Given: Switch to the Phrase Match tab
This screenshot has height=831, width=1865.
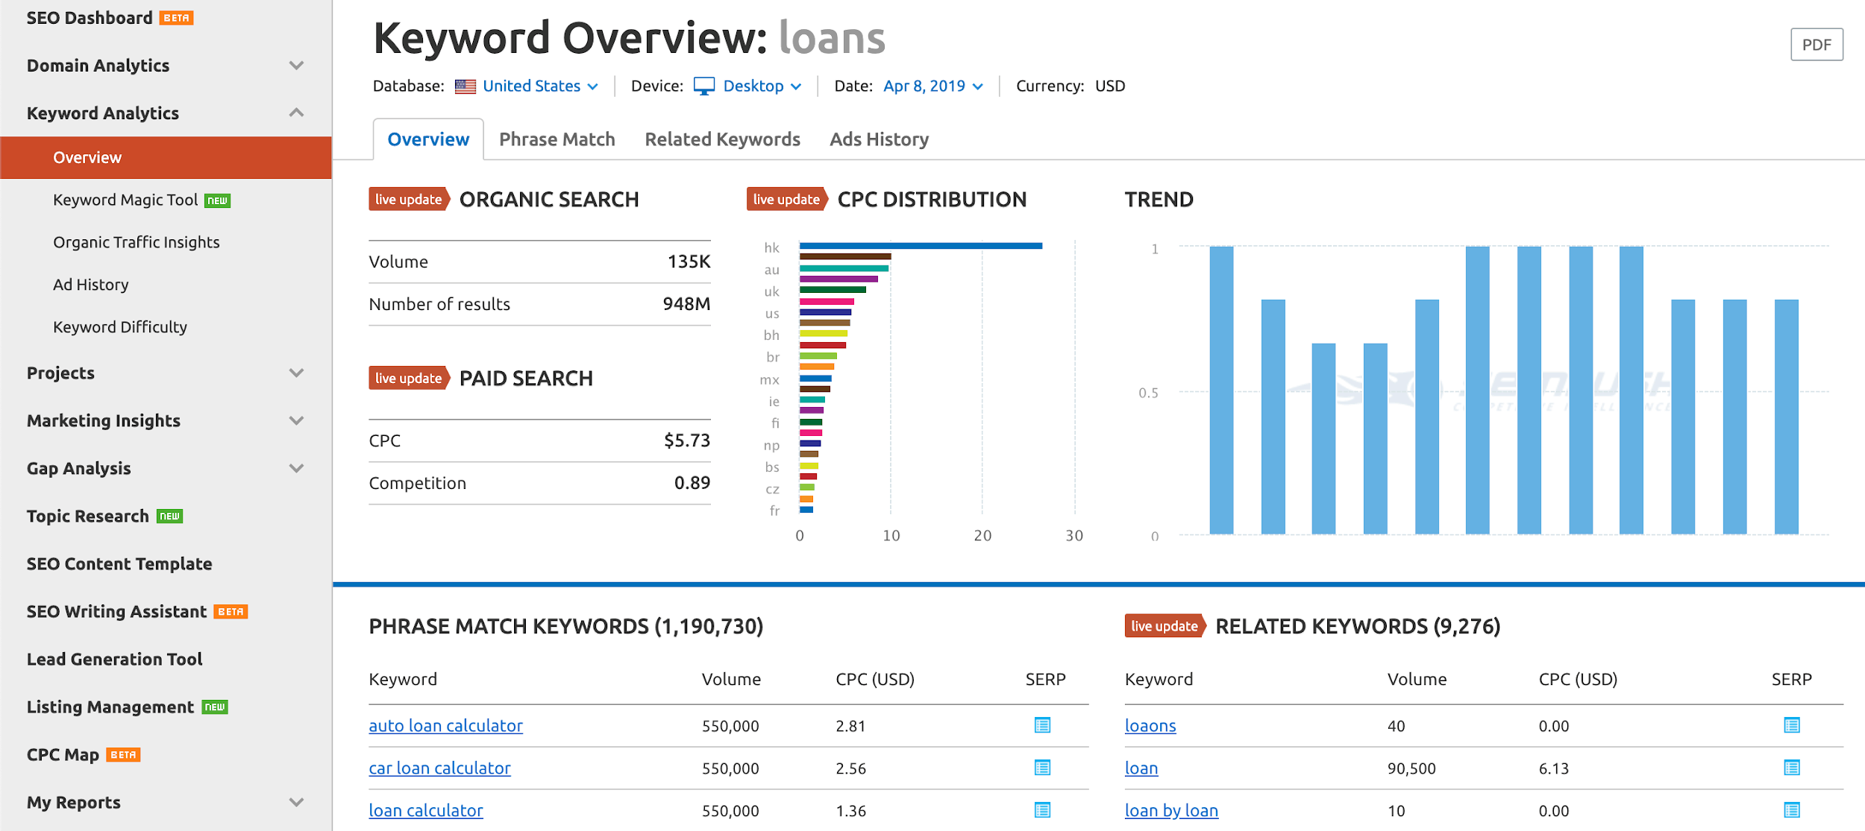Looking at the screenshot, I should pyautogui.click(x=557, y=139).
